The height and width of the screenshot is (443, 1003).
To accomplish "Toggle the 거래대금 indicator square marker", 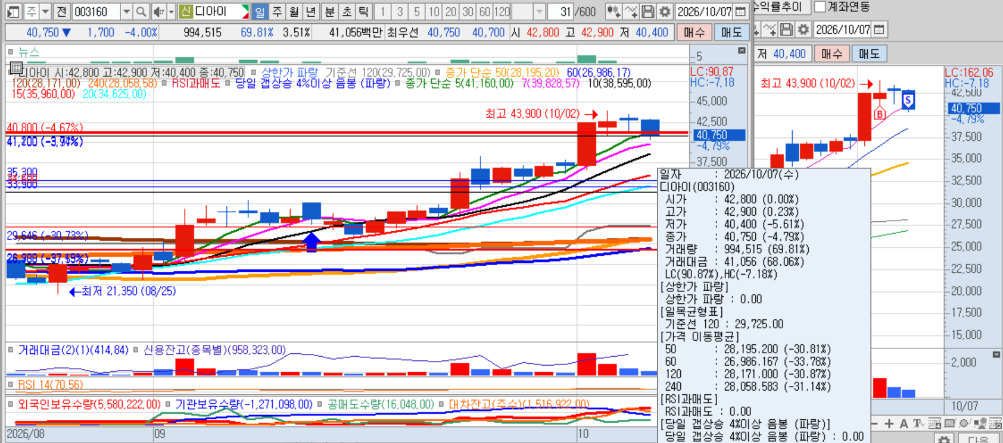I will pos(11,350).
